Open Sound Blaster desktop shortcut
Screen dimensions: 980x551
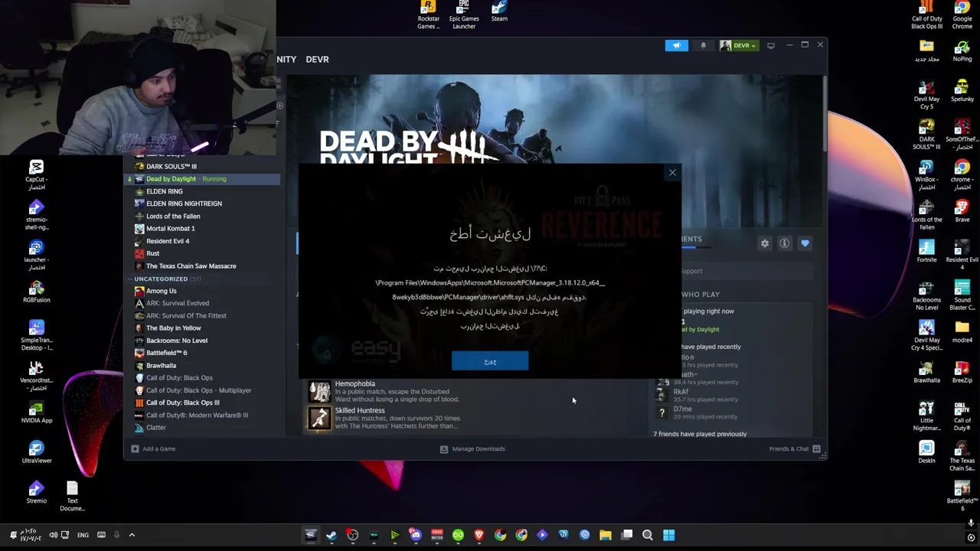pos(962,296)
